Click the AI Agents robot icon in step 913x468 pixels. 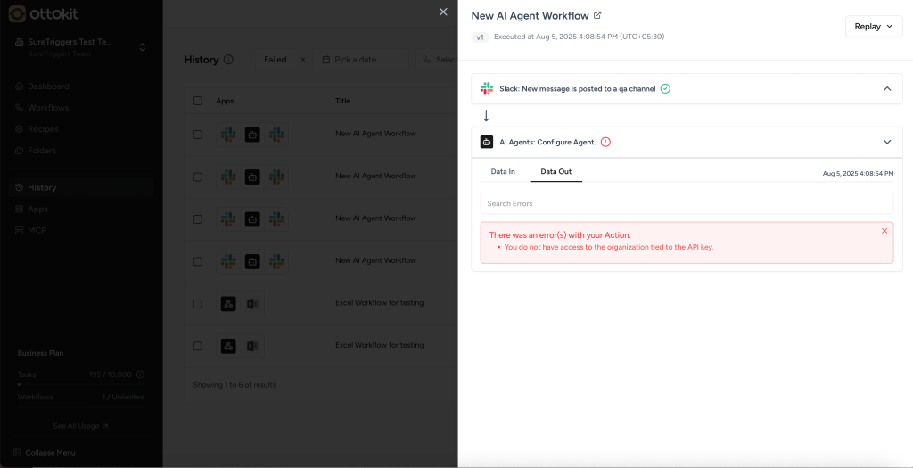(487, 142)
